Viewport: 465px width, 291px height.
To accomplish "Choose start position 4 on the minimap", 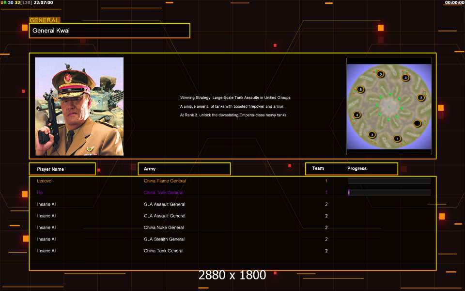I will [357, 115].
